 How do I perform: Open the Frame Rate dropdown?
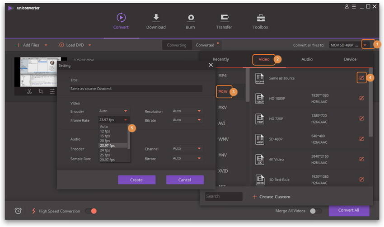pos(113,120)
